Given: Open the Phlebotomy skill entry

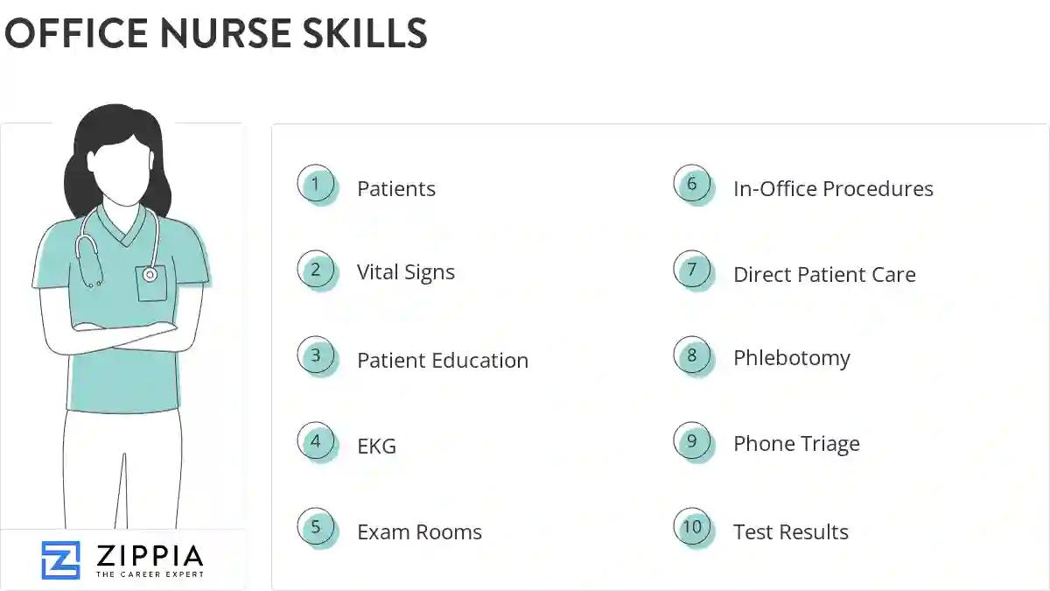Looking at the screenshot, I should [792, 358].
